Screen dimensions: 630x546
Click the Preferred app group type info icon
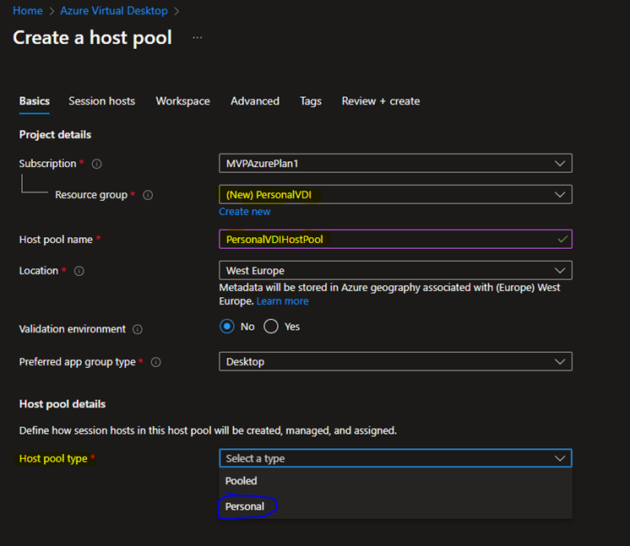coord(155,362)
